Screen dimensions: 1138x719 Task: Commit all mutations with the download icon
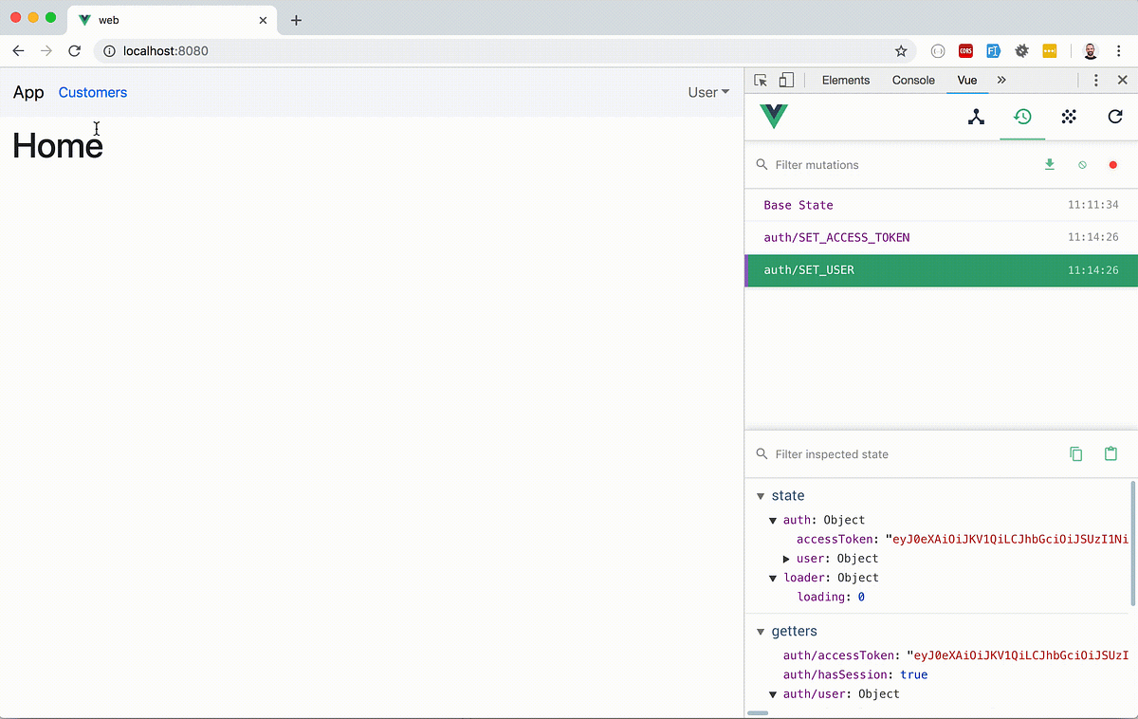click(1049, 164)
